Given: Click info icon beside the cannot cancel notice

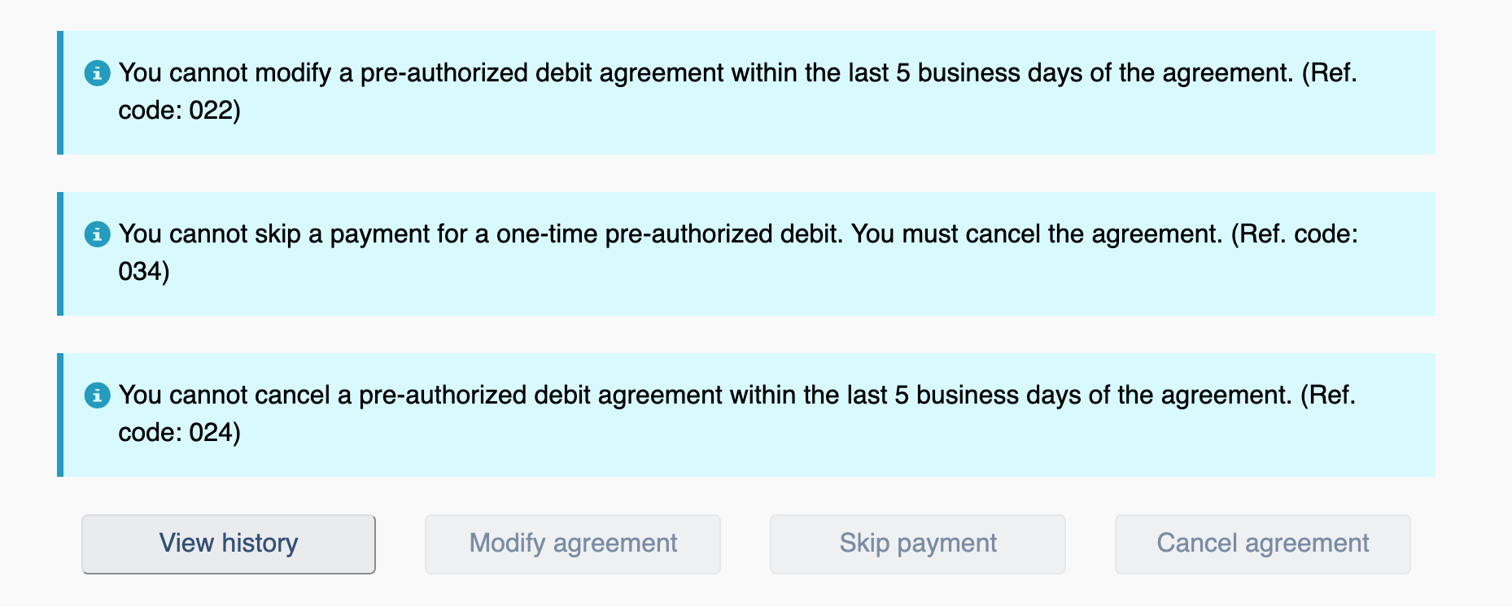Looking at the screenshot, I should tap(97, 395).
